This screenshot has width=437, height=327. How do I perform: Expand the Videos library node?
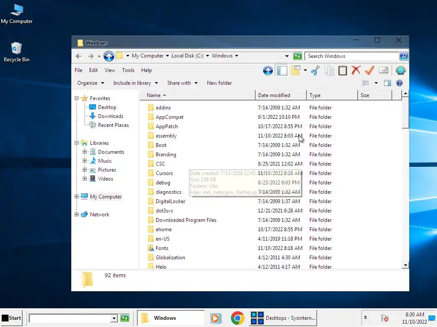click(x=85, y=178)
